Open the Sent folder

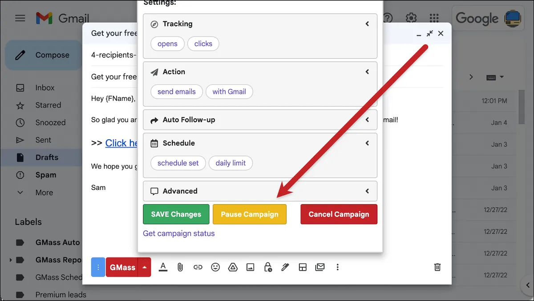[x=43, y=140]
